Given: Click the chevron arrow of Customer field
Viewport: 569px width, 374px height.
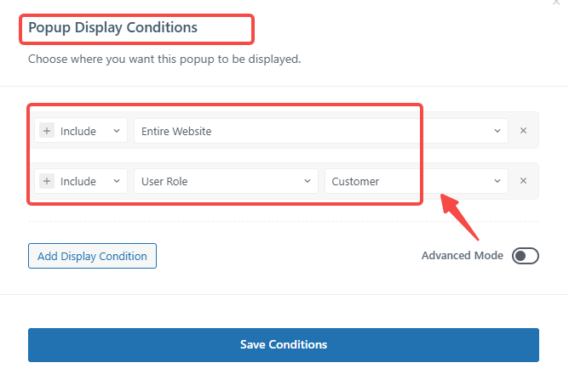Looking at the screenshot, I should point(497,181).
